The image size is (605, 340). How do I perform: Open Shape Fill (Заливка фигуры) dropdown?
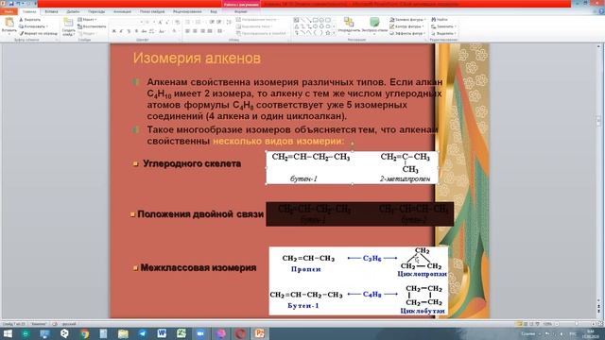407,20
